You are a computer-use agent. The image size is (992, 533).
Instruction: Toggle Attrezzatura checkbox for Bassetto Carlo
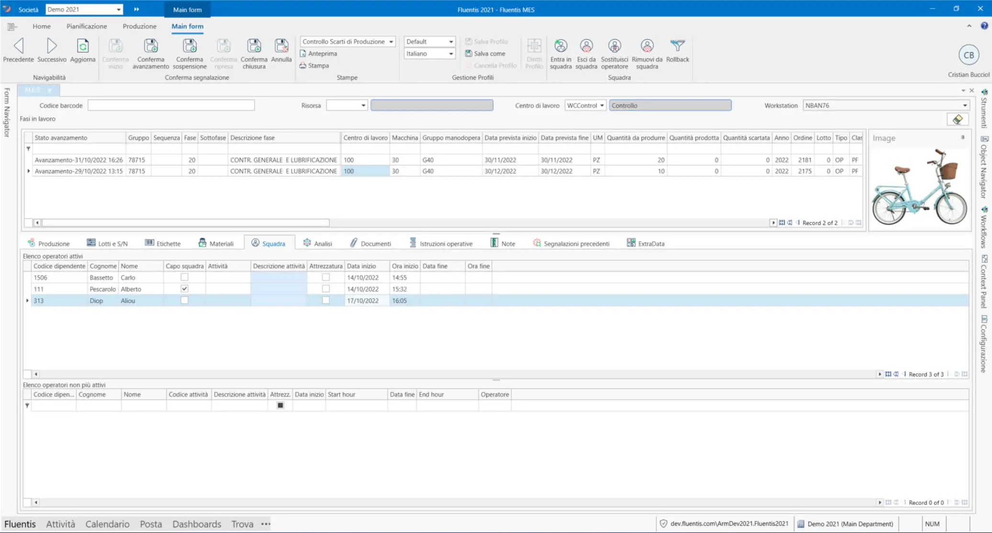326,277
